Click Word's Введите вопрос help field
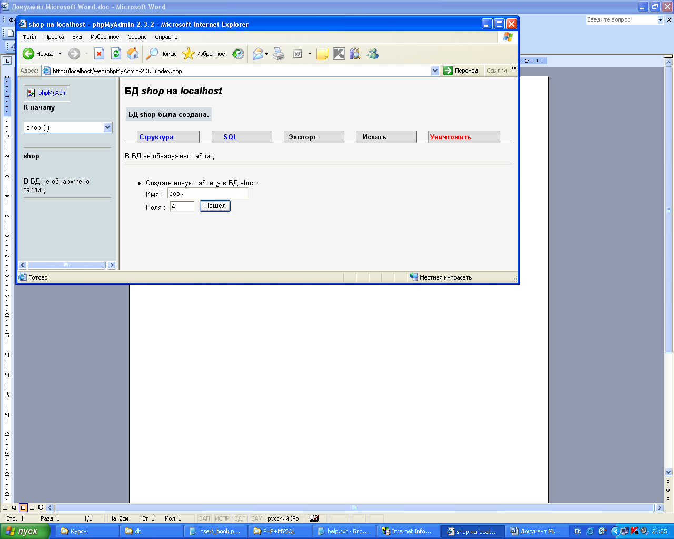Screen dimensions: 674x539 point(621,20)
